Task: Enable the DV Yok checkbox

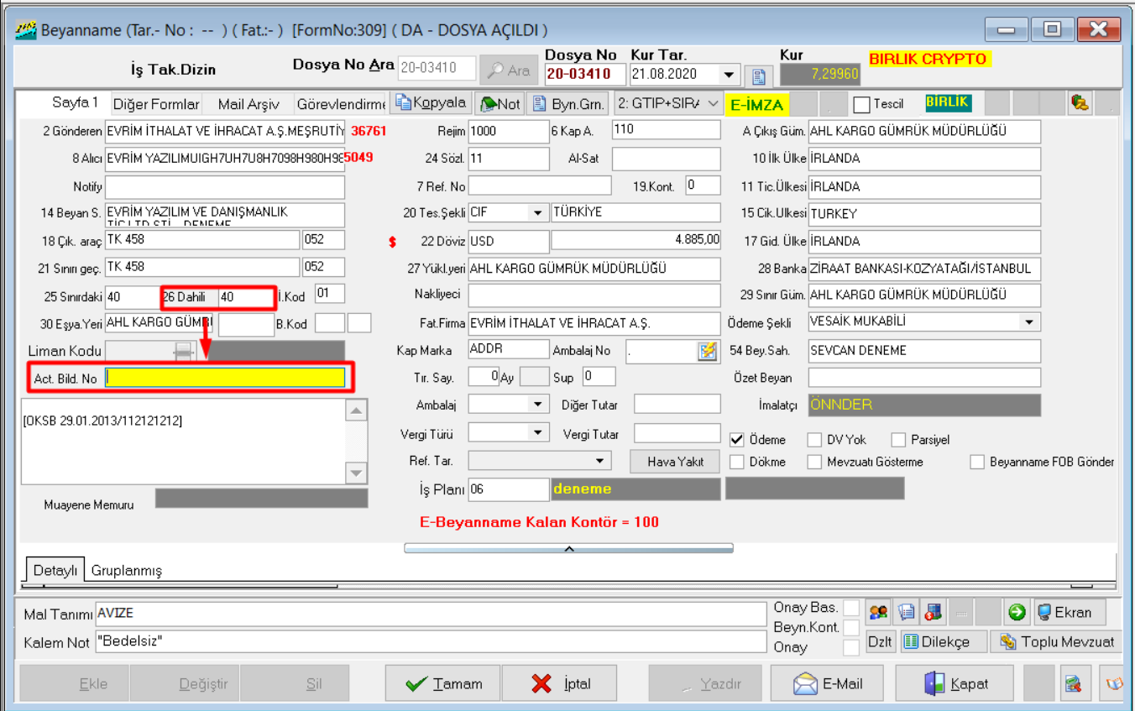Action: click(814, 440)
